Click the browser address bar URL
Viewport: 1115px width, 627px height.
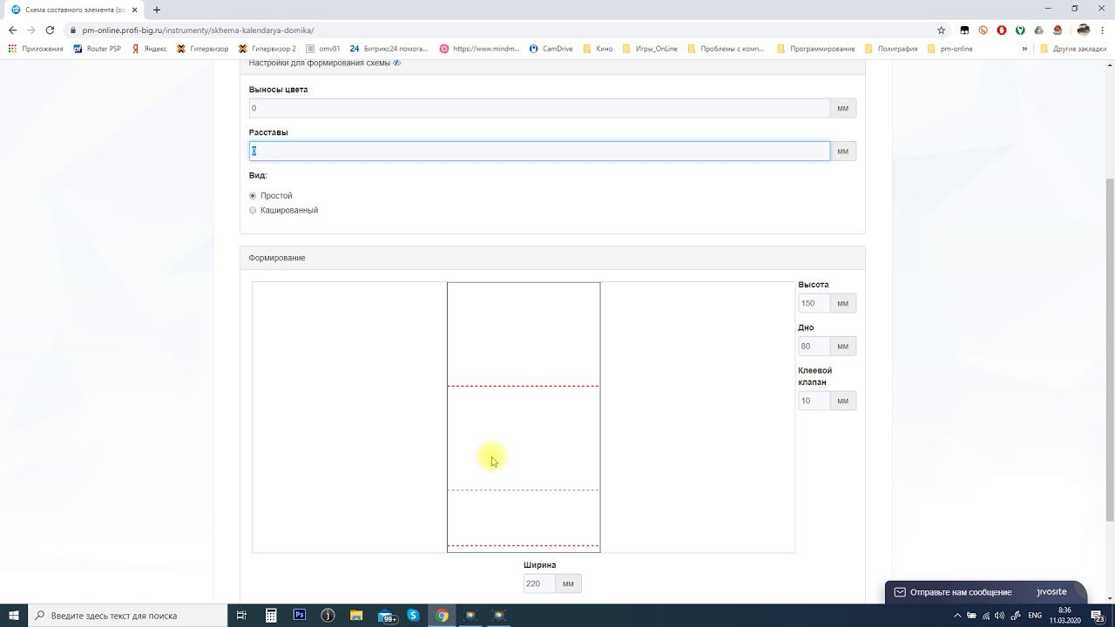pos(198,30)
